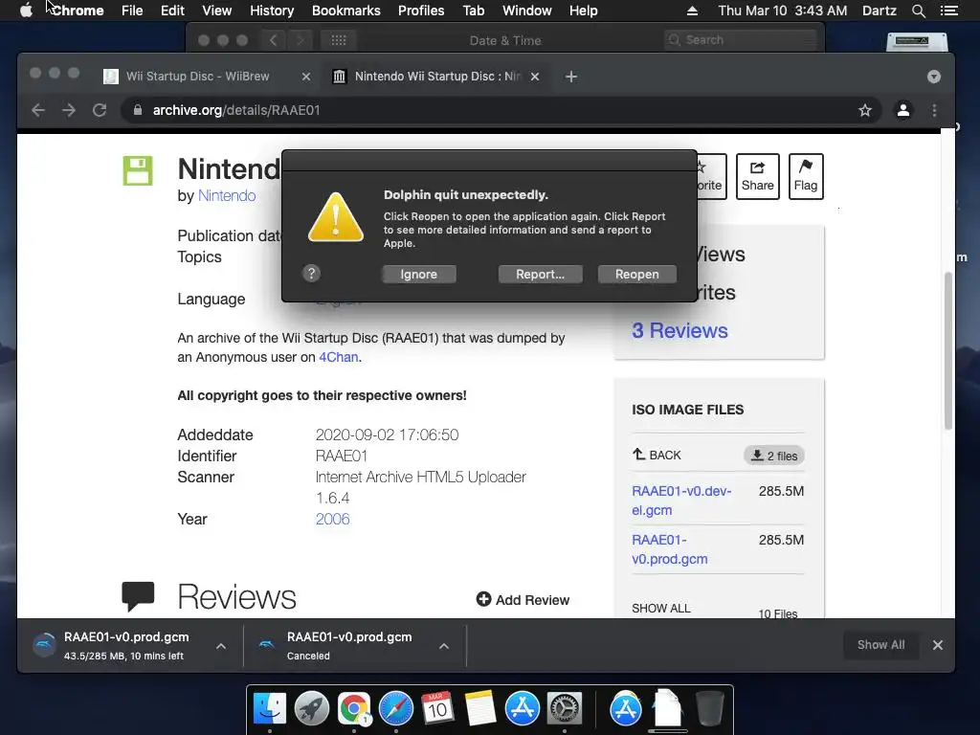Click Chrome icon in the dock
This screenshot has height=735, width=980.
pyautogui.click(x=354, y=709)
